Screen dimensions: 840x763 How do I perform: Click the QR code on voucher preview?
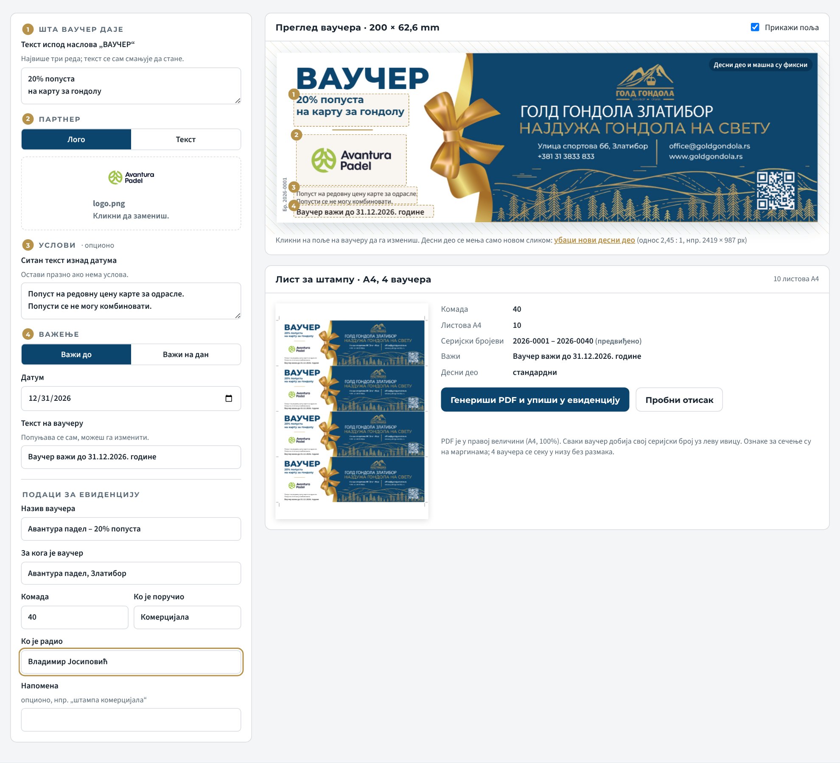[x=776, y=190]
